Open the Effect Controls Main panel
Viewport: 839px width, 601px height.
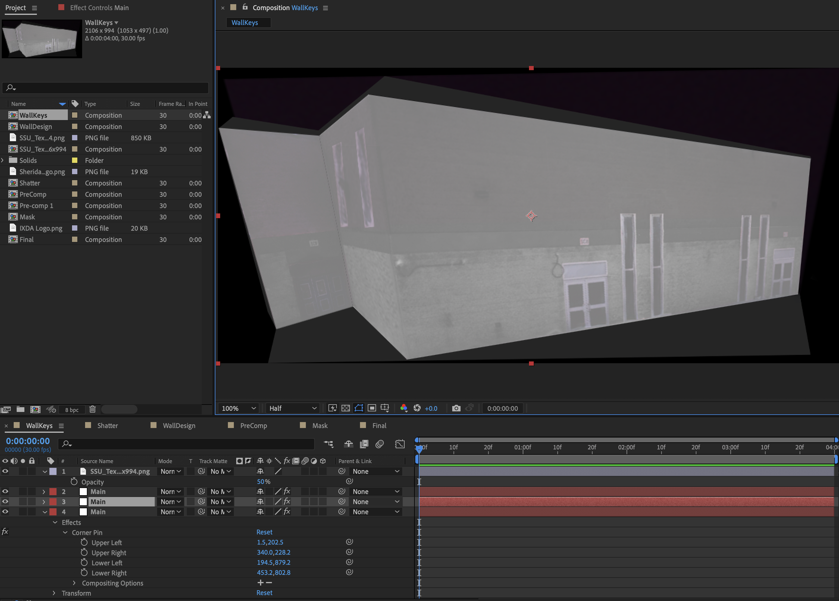tap(99, 7)
